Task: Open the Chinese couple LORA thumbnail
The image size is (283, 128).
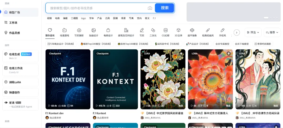Action: pos(258,79)
